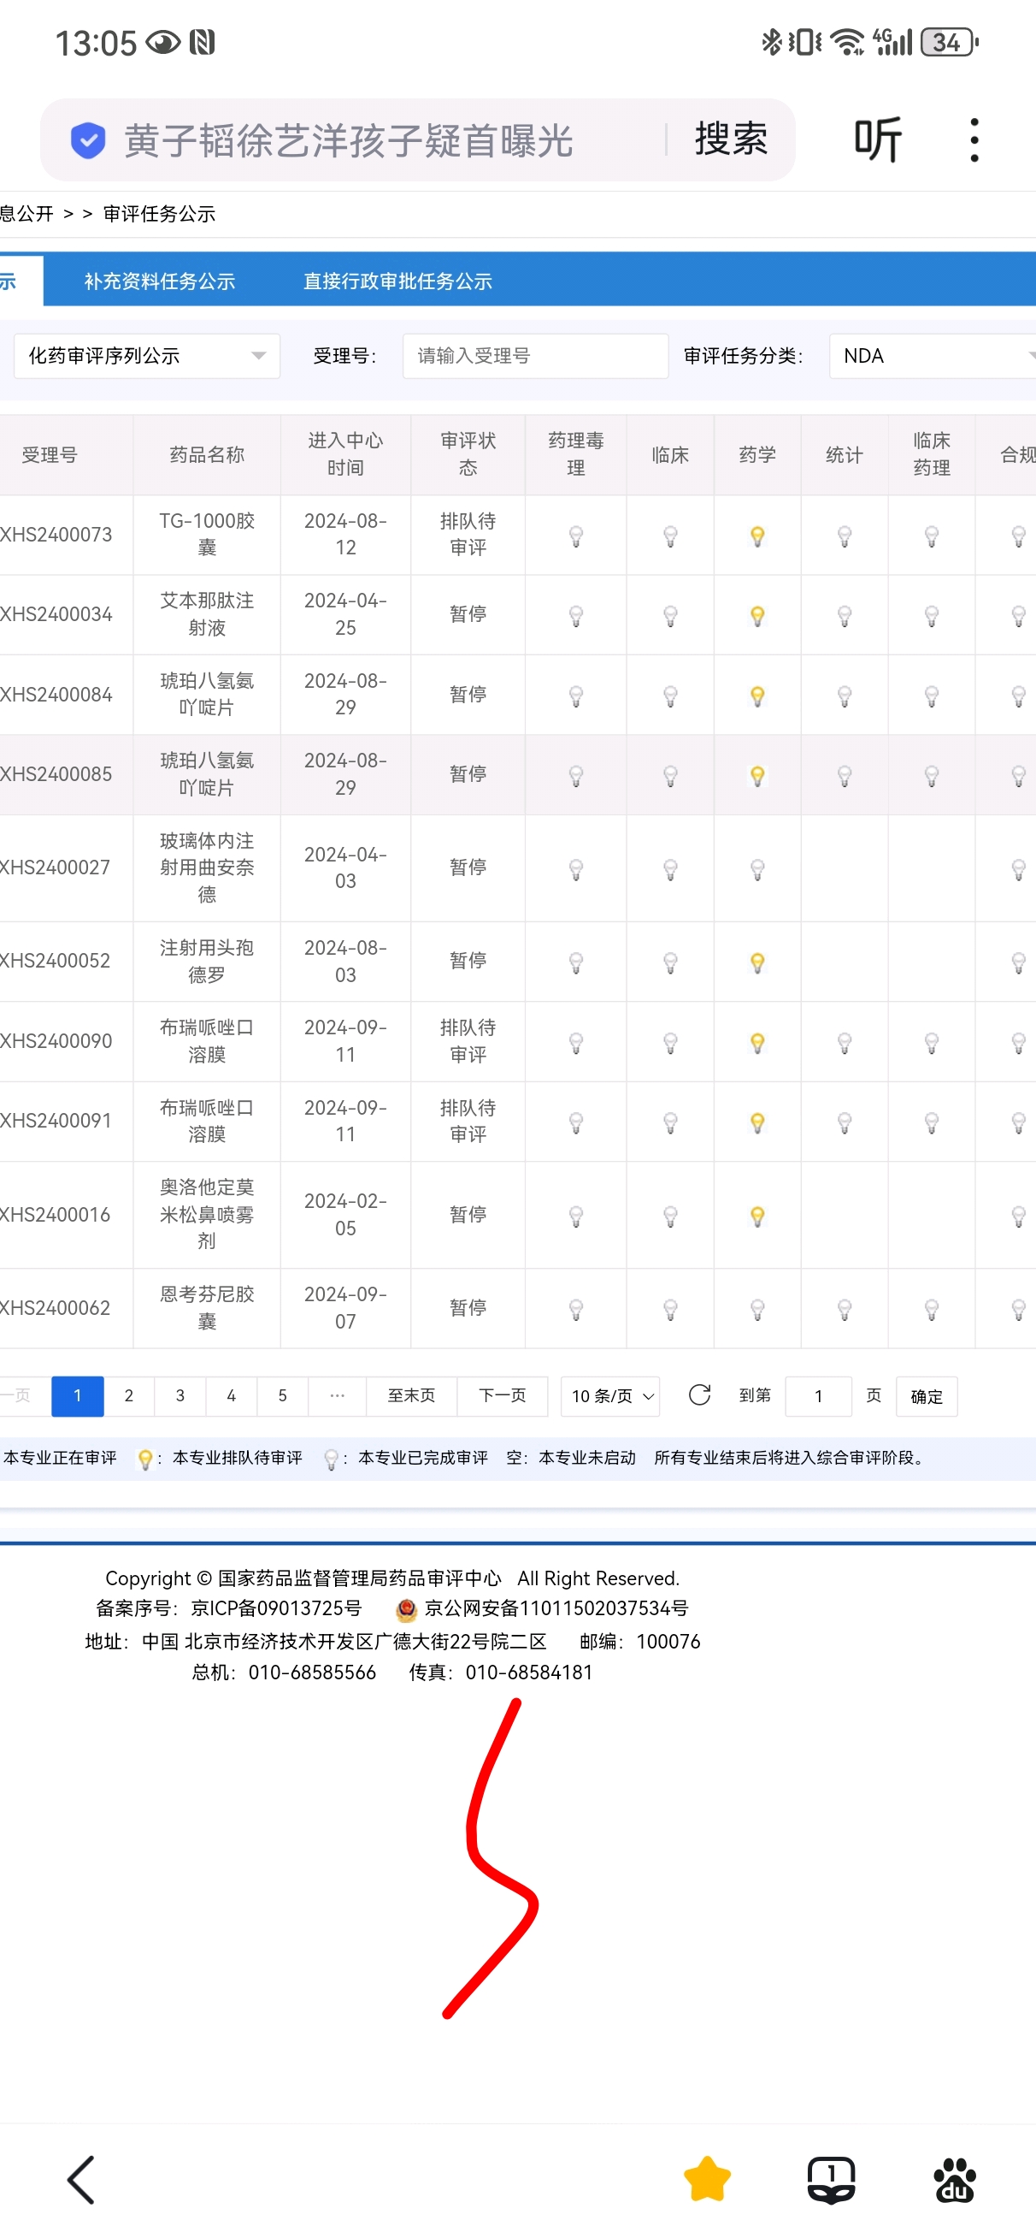Expand the pagination ellipsis for more pages
Screen dimensions: 1036x2238
coord(337,1396)
